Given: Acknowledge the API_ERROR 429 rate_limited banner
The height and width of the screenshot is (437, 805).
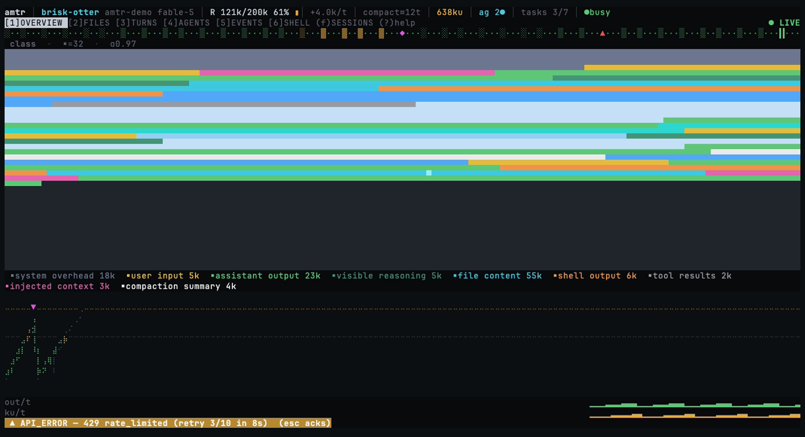Looking at the screenshot, I should tap(168, 423).
